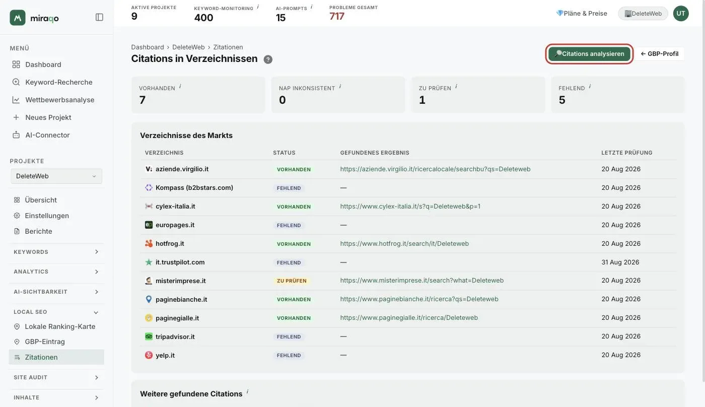Click the ZU PRÜFEN status badge
This screenshot has height=407, width=705.
coord(292,281)
